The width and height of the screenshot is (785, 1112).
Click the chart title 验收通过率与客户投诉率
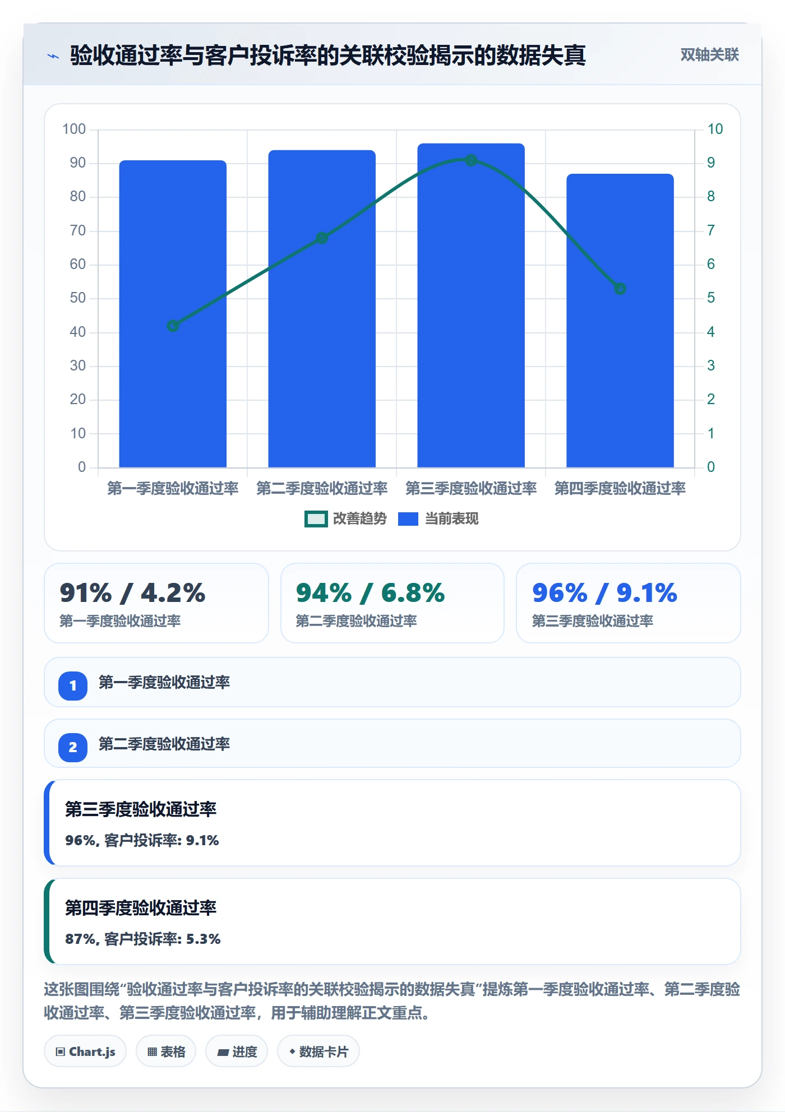point(328,55)
